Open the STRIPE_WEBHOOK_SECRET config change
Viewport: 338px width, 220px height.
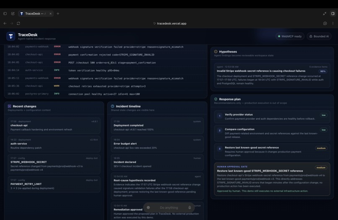(54, 164)
